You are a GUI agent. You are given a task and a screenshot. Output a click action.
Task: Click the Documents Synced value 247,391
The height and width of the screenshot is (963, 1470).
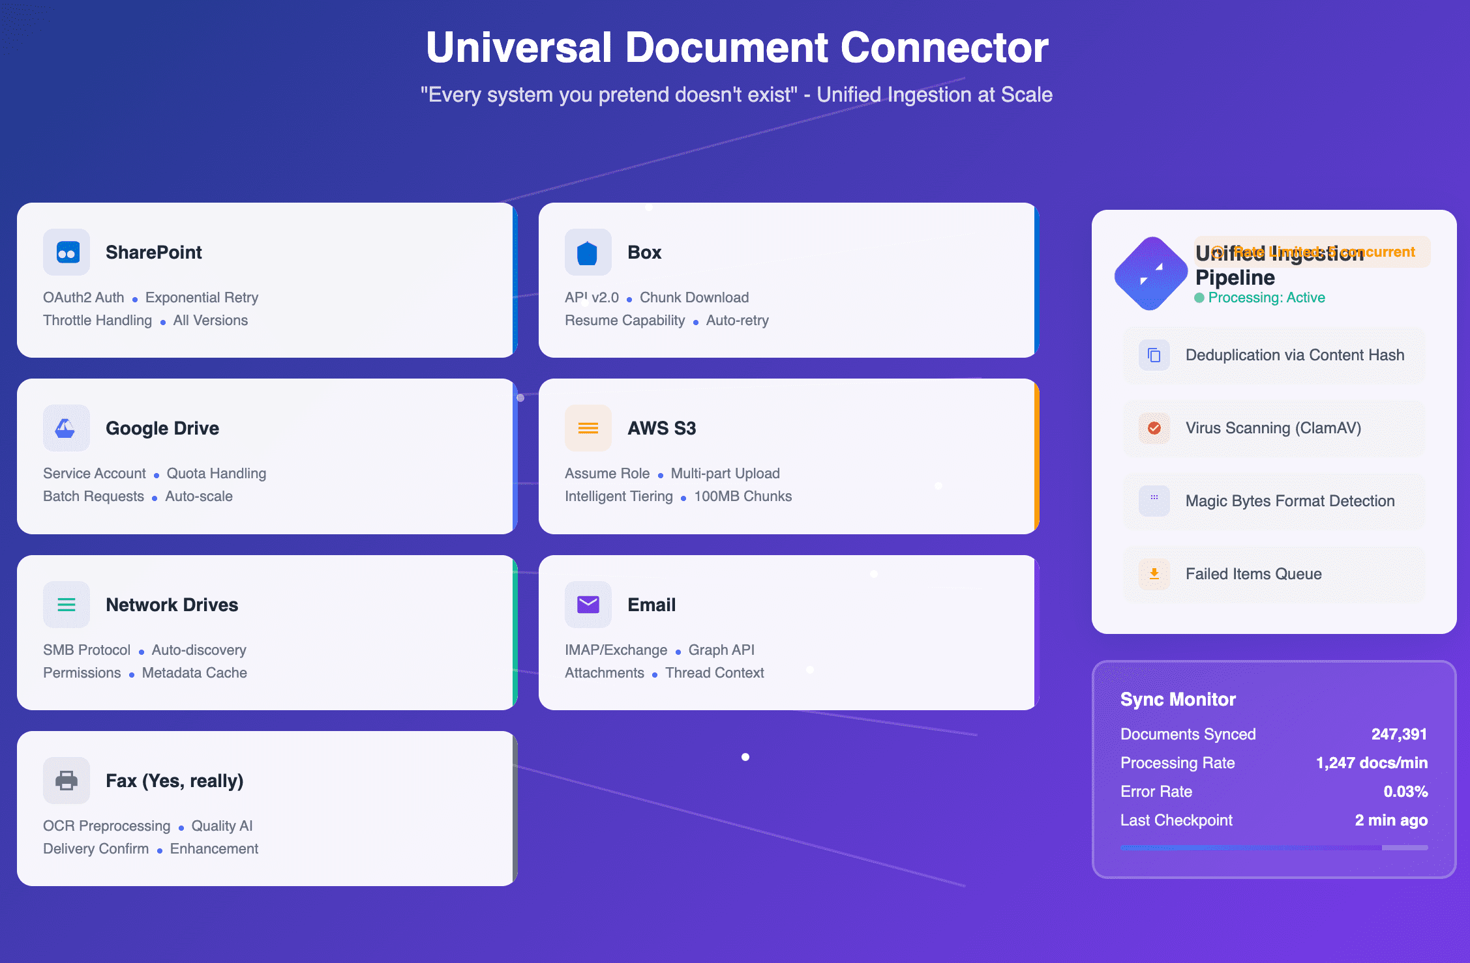coord(1398,734)
